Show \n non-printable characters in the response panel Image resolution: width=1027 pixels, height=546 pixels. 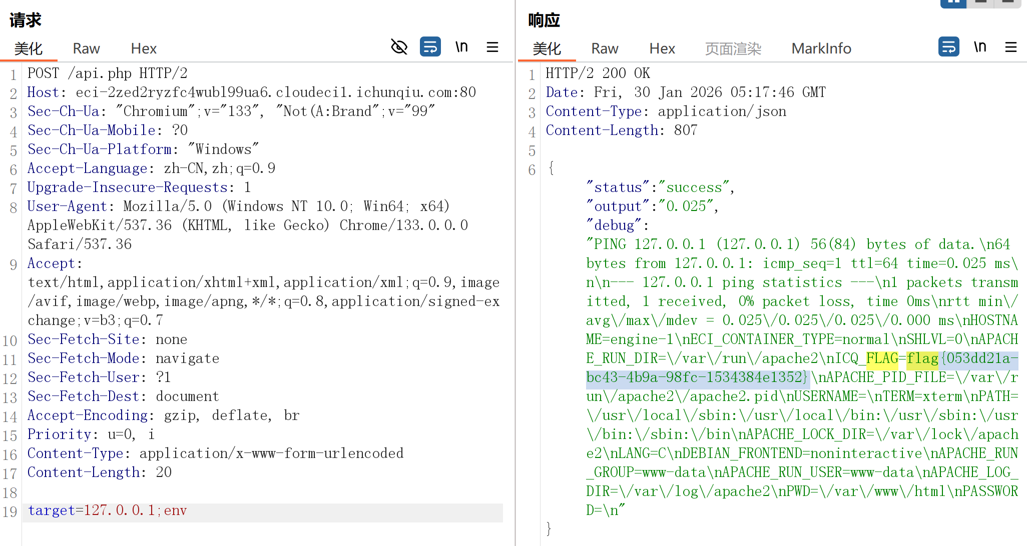coord(980,47)
